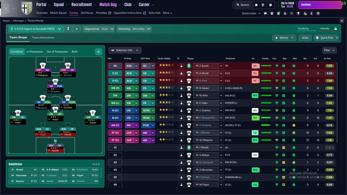Open the speech bubble messages shortcut

(265, 13)
